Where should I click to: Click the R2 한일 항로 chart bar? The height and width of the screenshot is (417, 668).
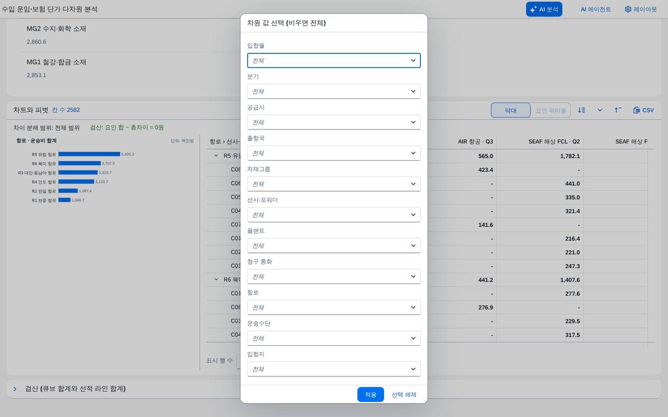(x=68, y=191)
